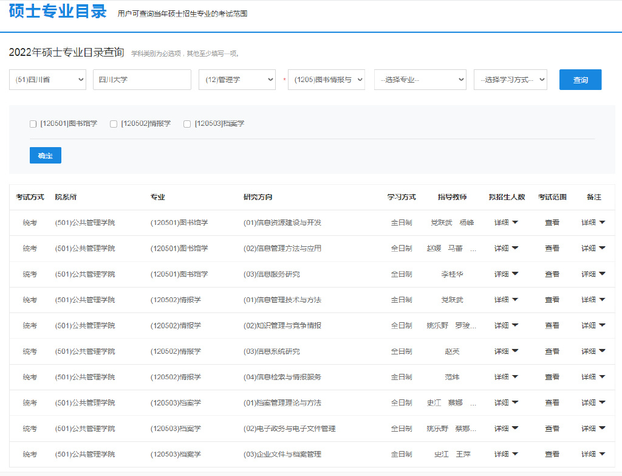This screenshot has width=622, height=476.
Task: Select the [120503]档案学 checkbox
Action: [x=187, y=124]
